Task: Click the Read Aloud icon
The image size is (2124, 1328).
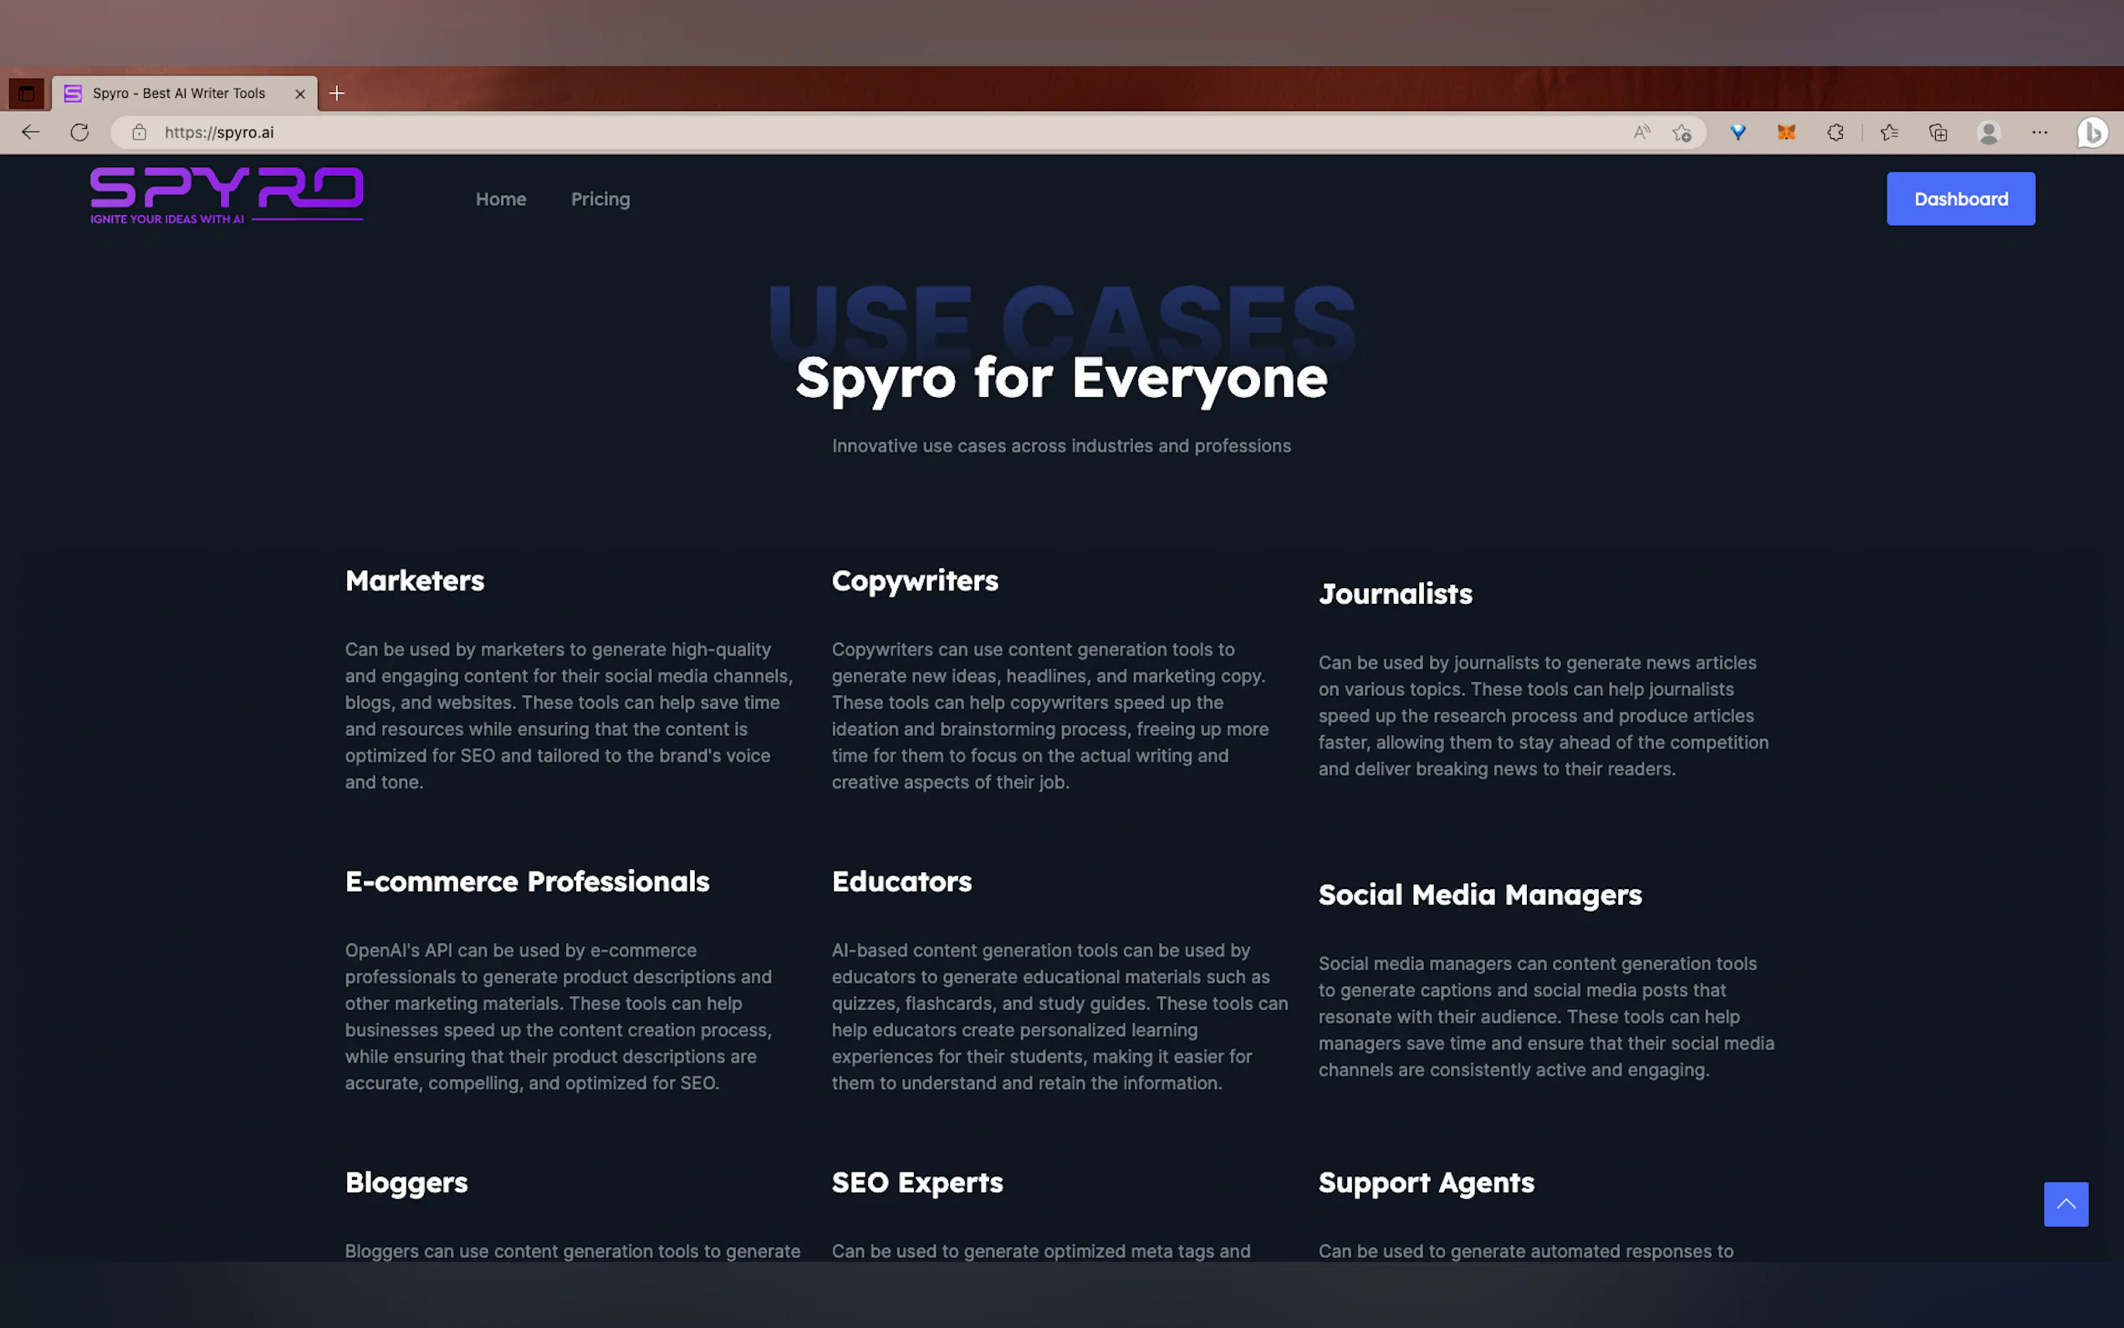Action: point(1641,133)
